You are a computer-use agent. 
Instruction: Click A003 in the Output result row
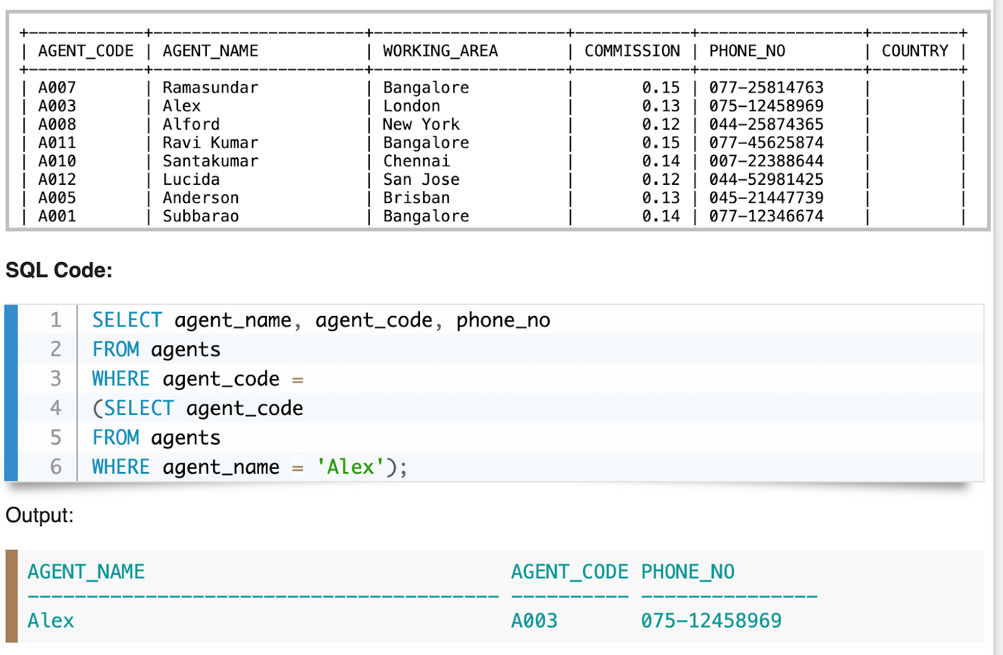(x=534, y=621)
